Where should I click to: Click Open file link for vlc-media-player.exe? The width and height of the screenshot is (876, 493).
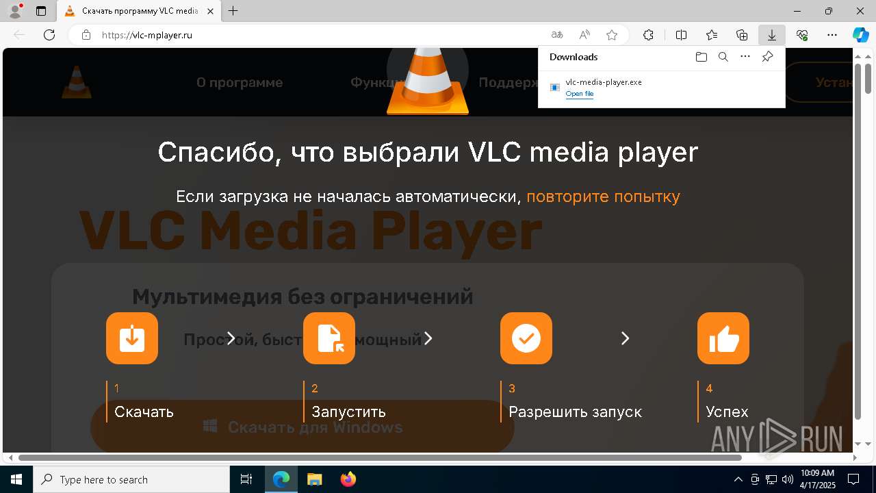pos(580,94)
